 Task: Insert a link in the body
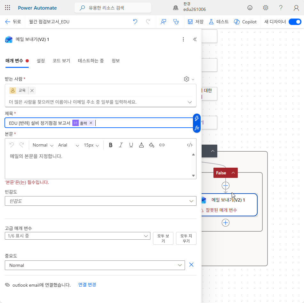(x=162, y=145)
